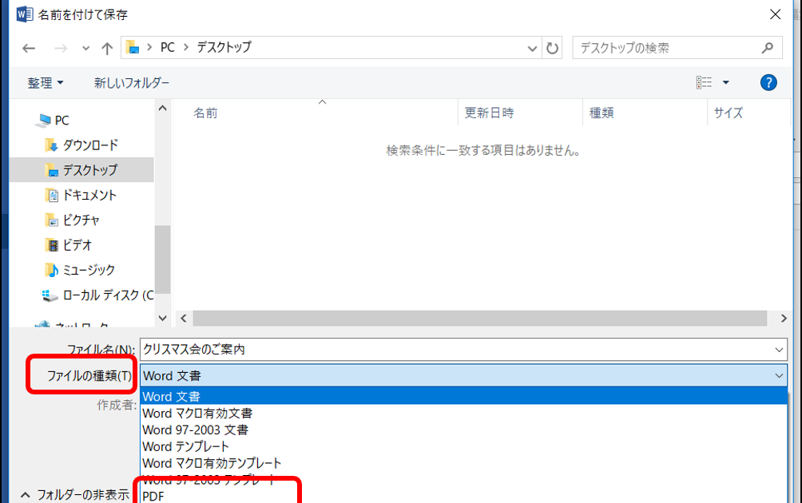The image size is (802, 503).
Task: Go up one folder level
Action: [x=107, y=48]
